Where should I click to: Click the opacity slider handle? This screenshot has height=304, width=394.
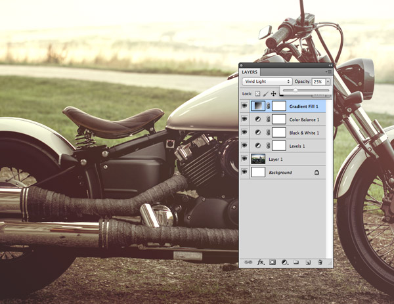click(x=295, y=90)
